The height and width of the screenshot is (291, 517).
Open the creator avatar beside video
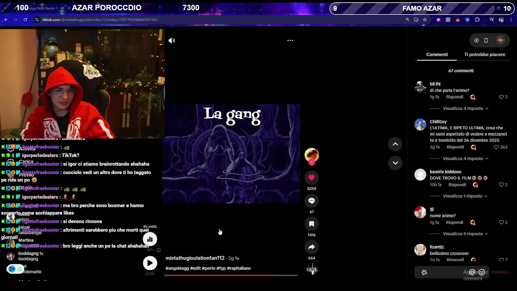tap(311, 155)
